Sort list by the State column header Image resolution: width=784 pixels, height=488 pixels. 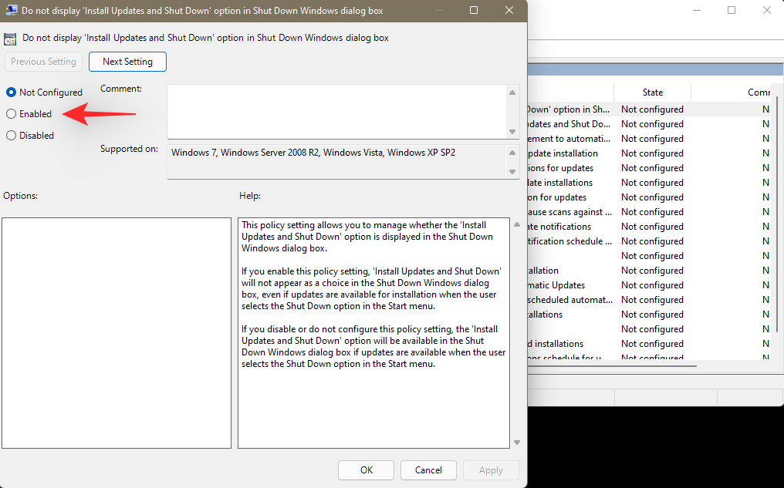(652, 92)
